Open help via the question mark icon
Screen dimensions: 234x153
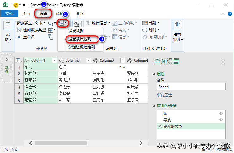[230, 14]
